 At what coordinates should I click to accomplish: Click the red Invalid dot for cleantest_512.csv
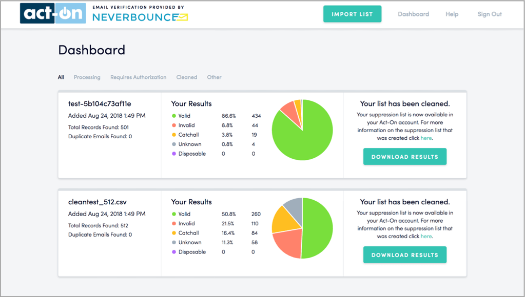click(174, 224)
